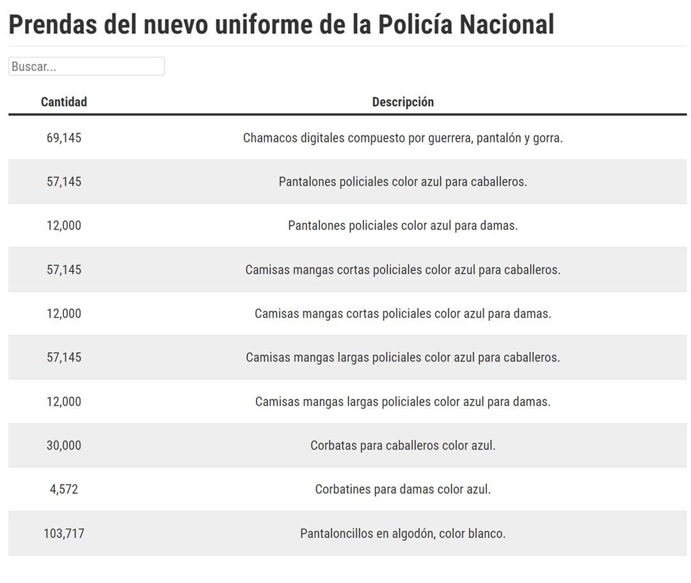Click the Buscar search input field
The height and width of the screenshot is (583, 691).
[86, 66]
